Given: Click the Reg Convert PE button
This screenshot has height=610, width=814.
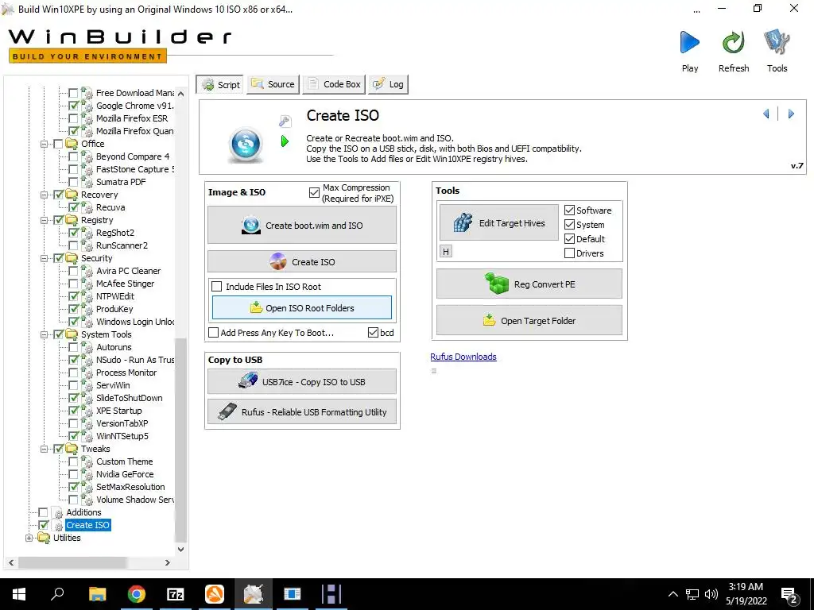Looking at the screenshot, I should click(x=529, y=284).
